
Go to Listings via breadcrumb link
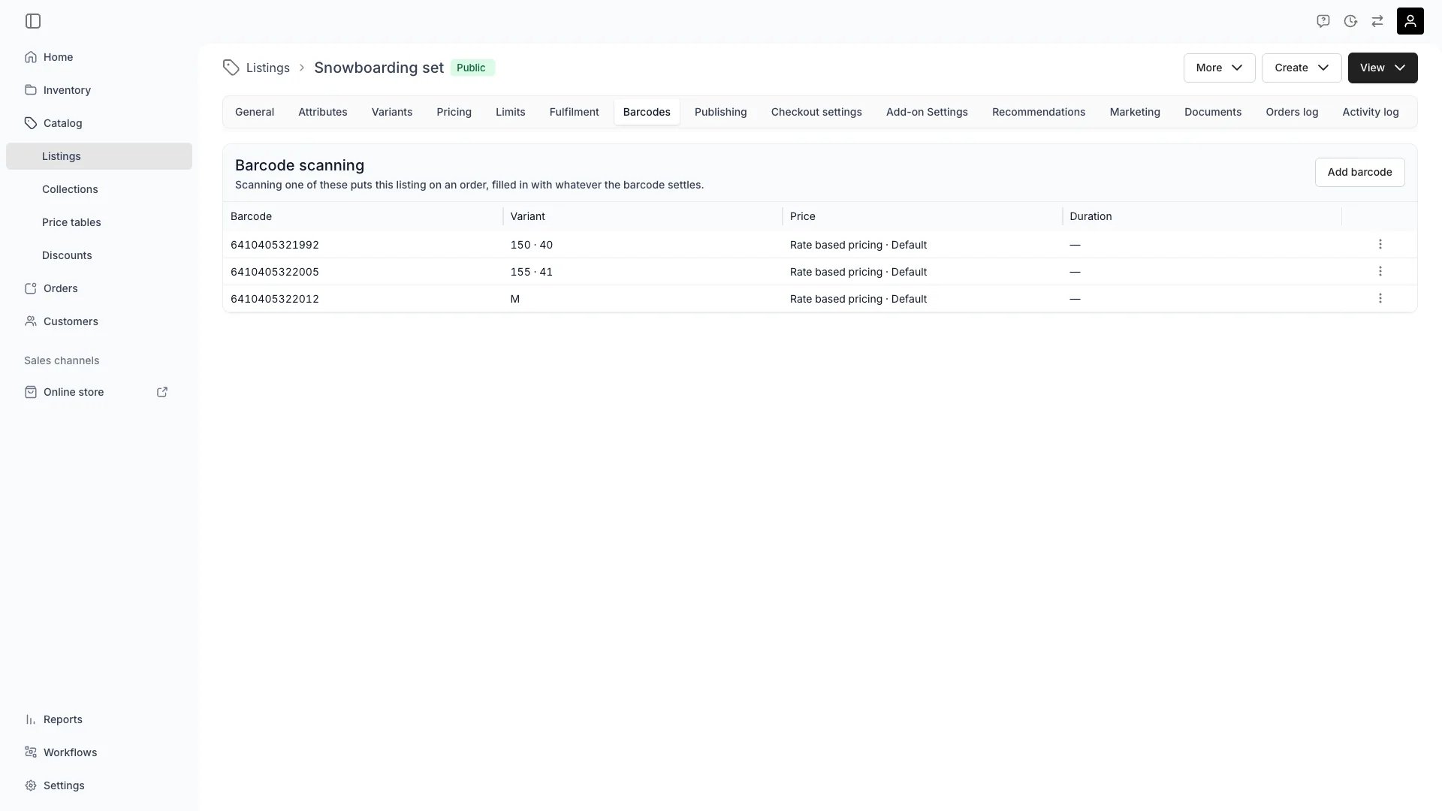tap(268, 68)
